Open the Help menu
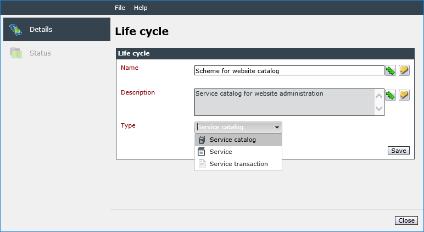 (x=141, y=8)
